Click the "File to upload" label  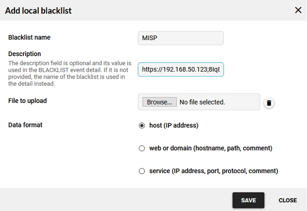(28, 101)
